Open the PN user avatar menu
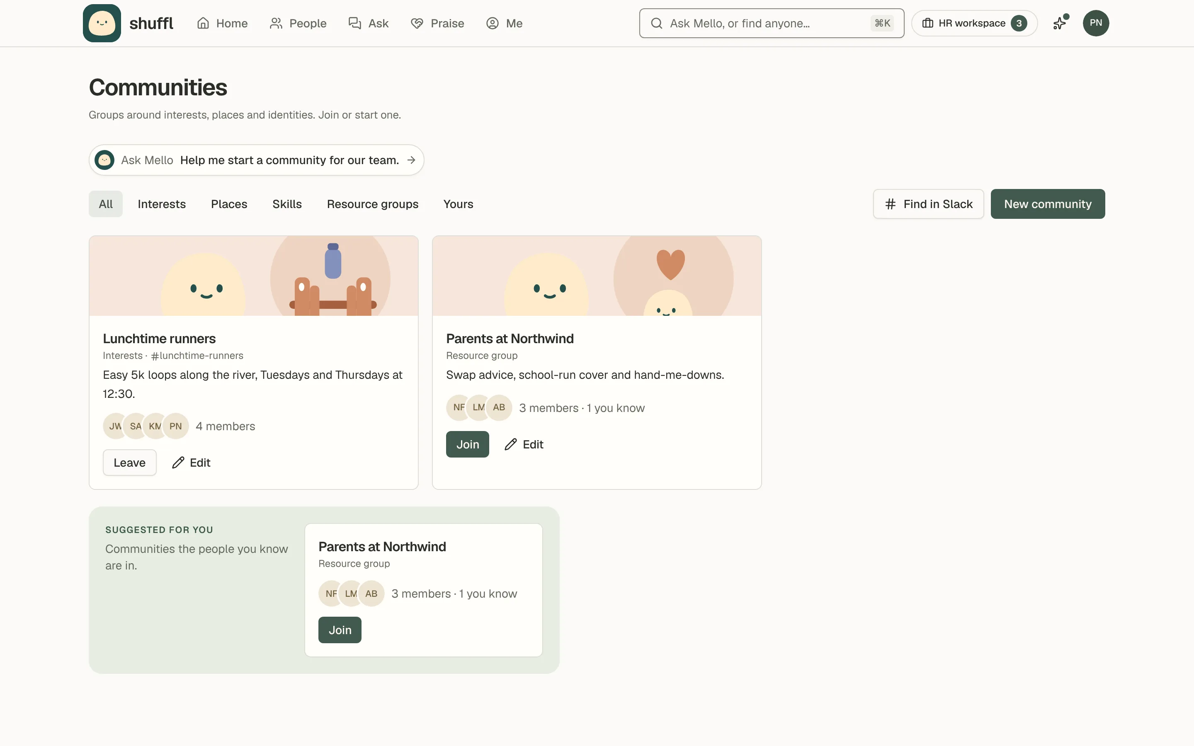 (1096, 23)
